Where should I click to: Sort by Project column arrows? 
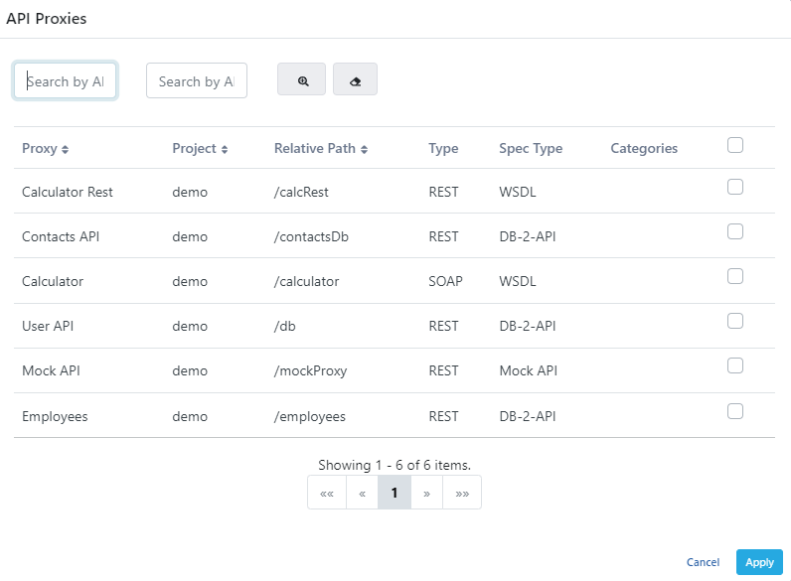pos(225,149)
